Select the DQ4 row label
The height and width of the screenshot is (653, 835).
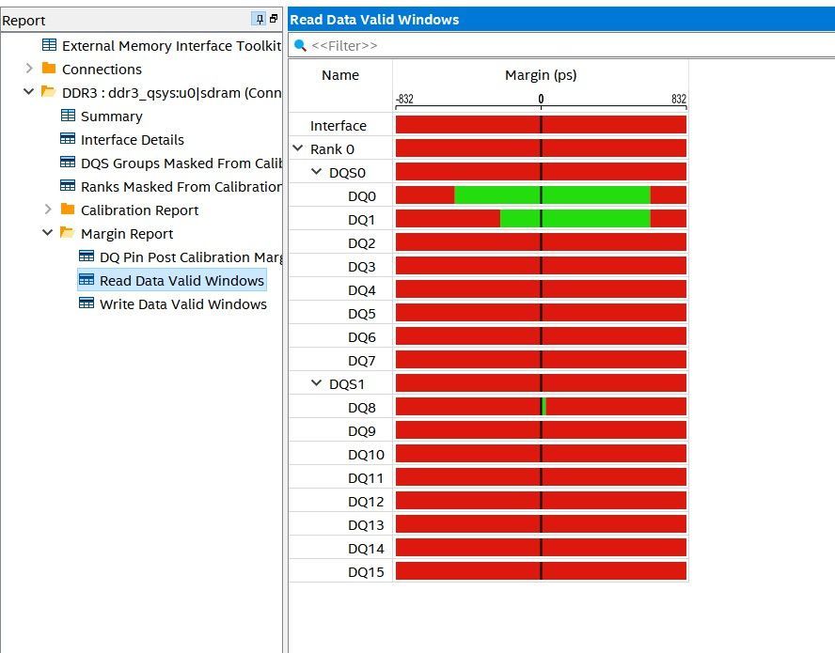pyautogui.click(x=362, y=290)
